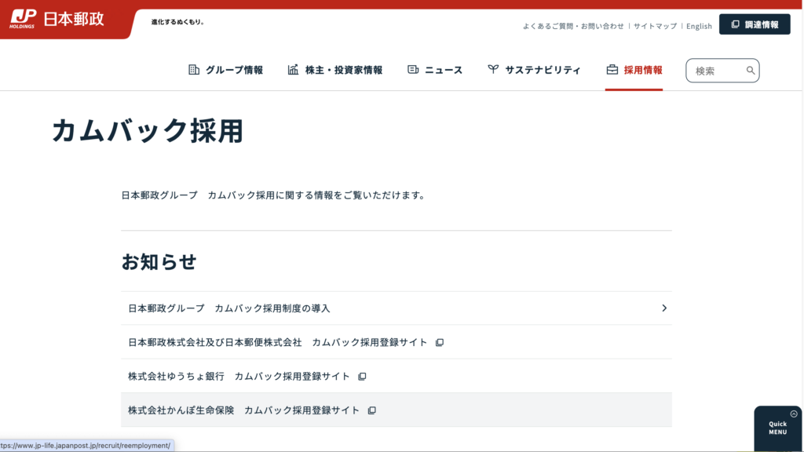Click the briefcase icon beside 採用情報

pyautogui.click(x=612, y=70)
